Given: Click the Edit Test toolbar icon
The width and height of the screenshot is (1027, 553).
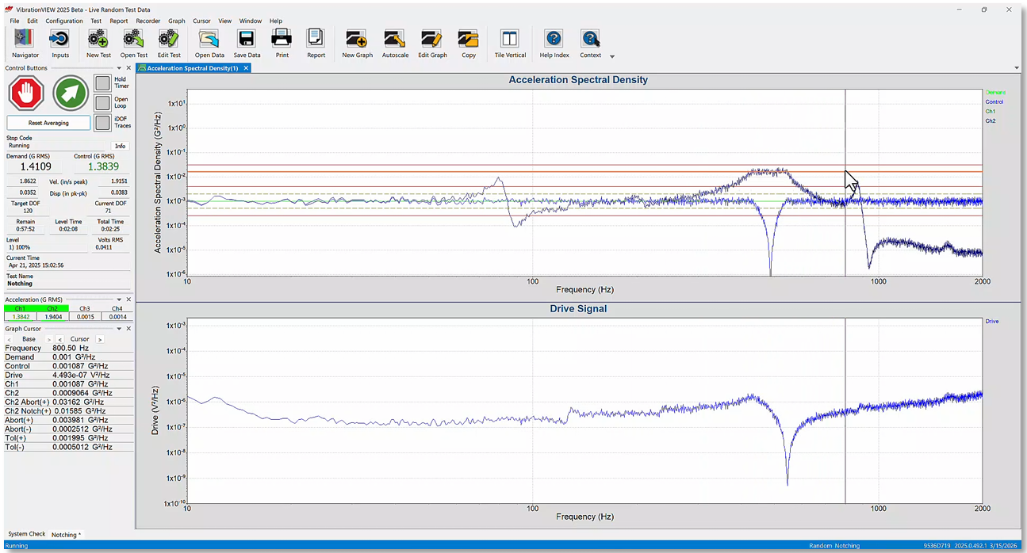Looking at the screenshot, I should click(x=168, y=44).
